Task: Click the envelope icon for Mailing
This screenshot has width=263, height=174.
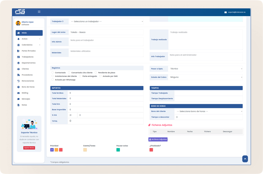Action: [x=18, y=93]
